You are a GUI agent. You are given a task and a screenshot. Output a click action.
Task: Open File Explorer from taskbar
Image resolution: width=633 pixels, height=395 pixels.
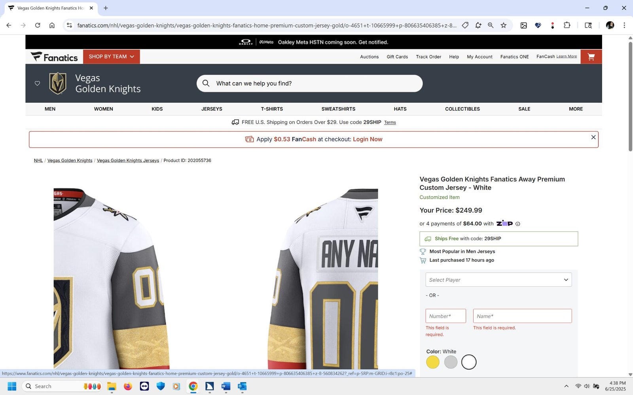[112, 386]
